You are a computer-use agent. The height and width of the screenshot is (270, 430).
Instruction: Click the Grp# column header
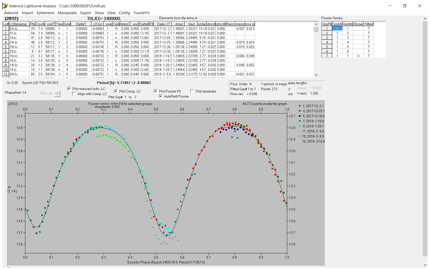[67, 24]
